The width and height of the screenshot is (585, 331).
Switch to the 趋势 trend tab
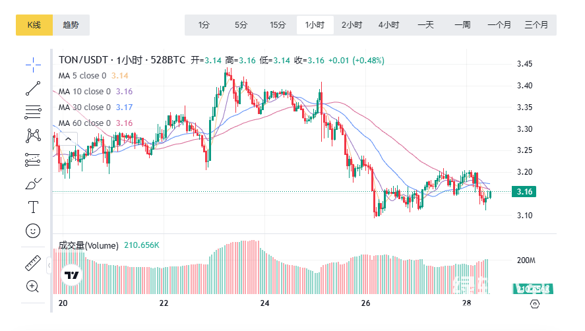click(x=71, y=25)
